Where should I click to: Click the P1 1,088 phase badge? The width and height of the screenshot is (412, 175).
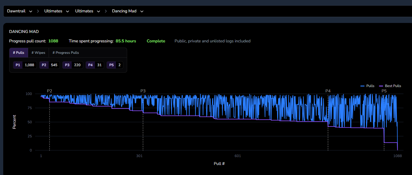(25, 65)
